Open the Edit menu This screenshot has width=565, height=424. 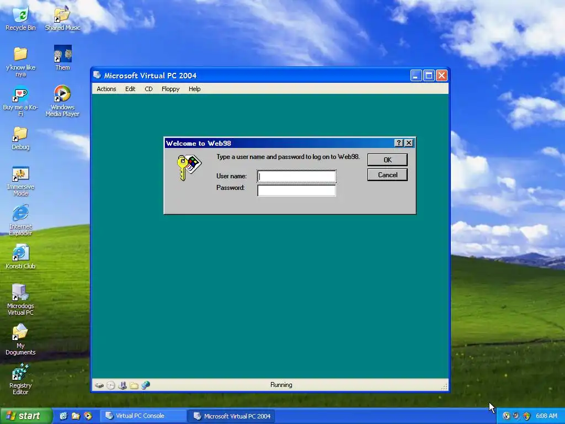pos(130,89)
